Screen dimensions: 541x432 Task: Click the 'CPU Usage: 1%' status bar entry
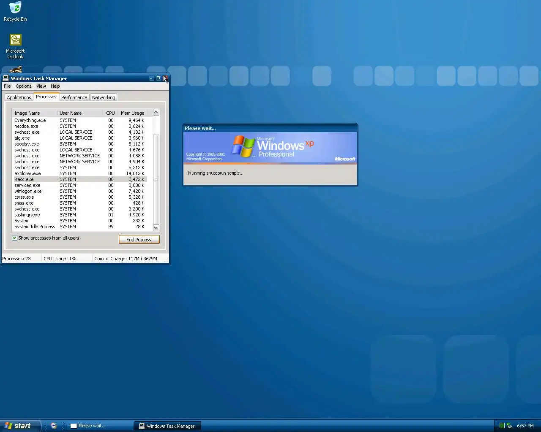click(x=67, y=259)
